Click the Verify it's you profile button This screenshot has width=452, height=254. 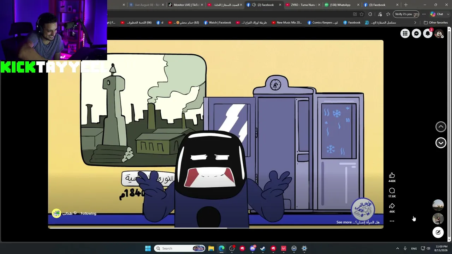click(406, 14)
